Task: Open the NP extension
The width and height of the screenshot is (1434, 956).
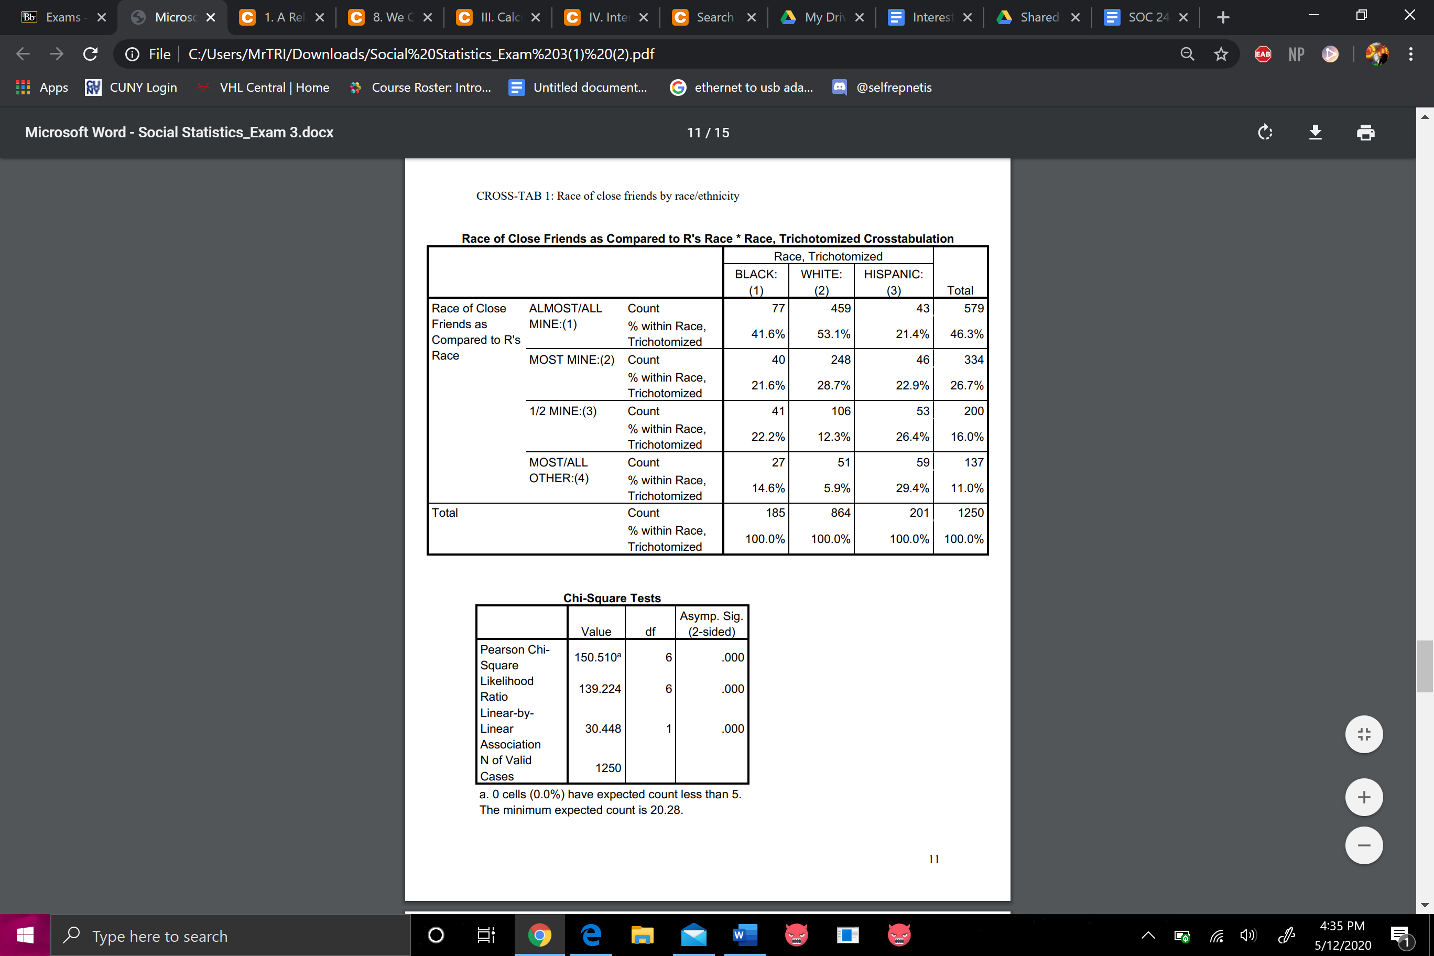Action: 1296,53
